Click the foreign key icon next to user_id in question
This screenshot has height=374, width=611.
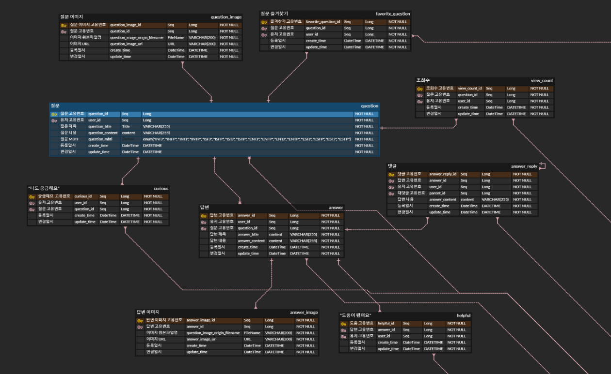pos(54,120)
